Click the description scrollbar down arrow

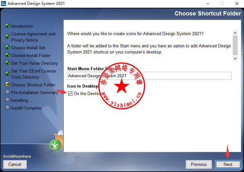point(235,59)
